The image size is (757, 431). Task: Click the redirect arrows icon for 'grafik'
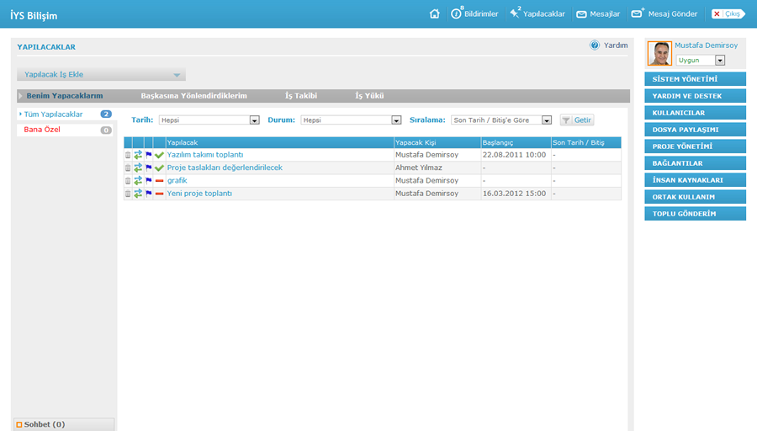click(x=138, y=181)
